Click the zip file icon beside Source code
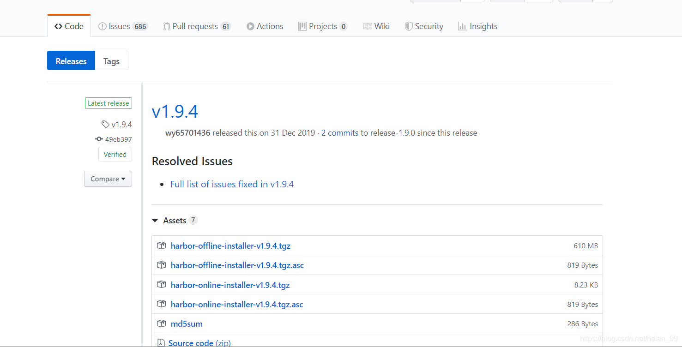 pos(161,343)
